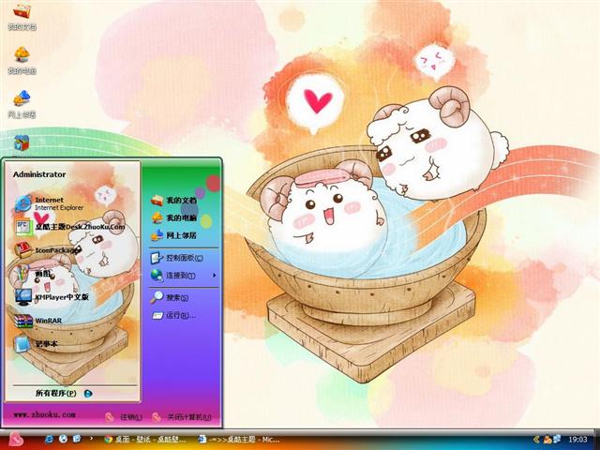Open 搜索(S) search
The width and height of the screenshot is (600, 450).
(x=169, y=297)
